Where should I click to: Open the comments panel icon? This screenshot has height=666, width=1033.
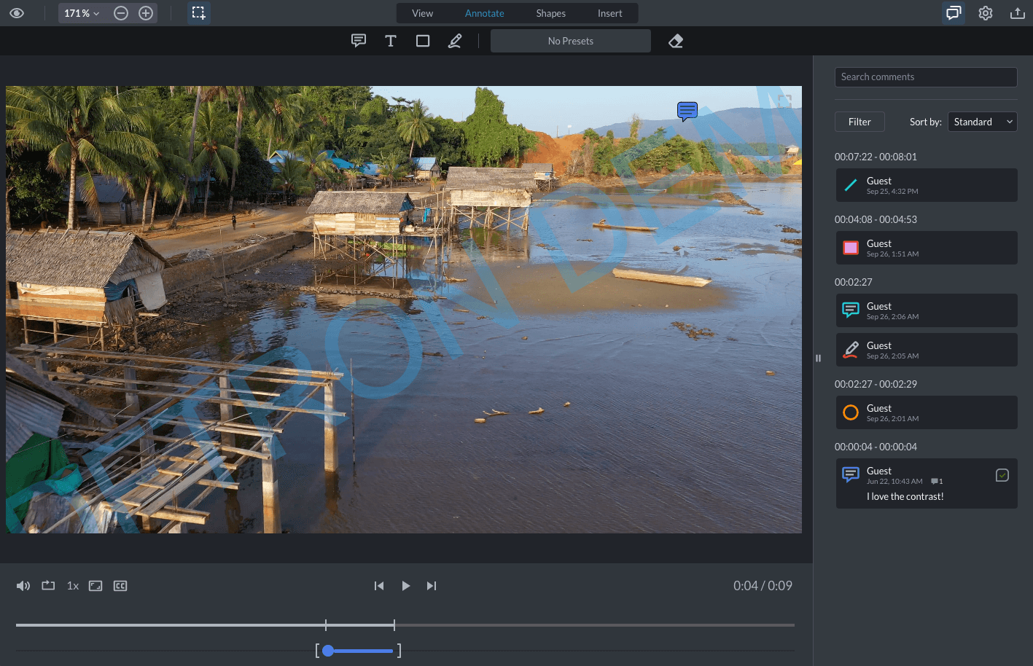pos(953,12)
